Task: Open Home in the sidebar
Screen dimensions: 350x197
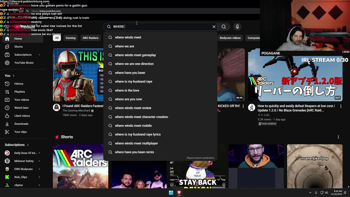Action: (x=23, y=39)
